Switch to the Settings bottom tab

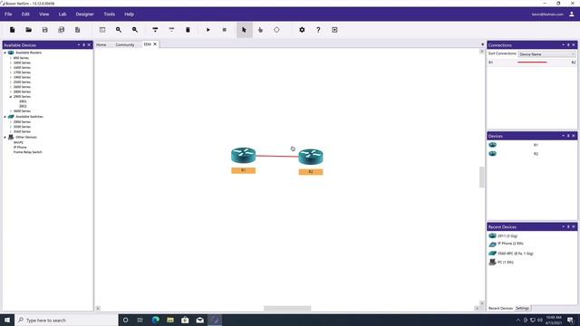pyautogui.click(x=522, y=308)
